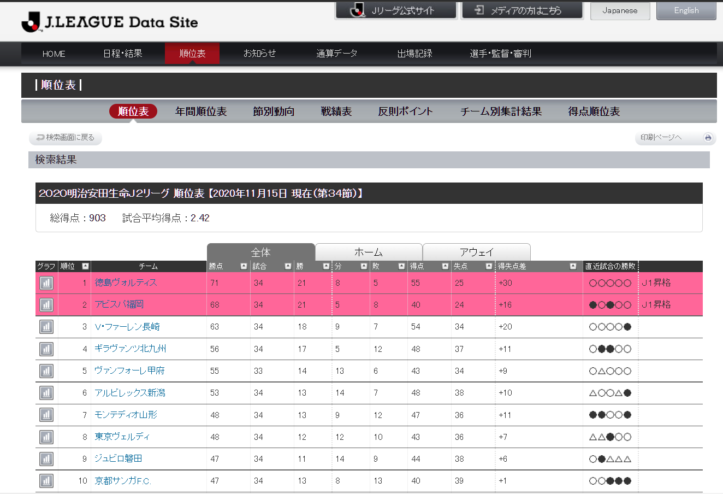Click 徳島ヴォルティス points value 71
723x494 pixels.
coord(215,283)
